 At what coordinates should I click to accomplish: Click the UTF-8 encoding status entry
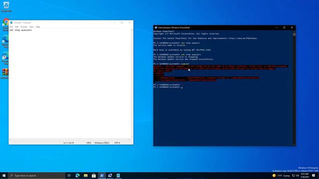[x=117, y=143]
